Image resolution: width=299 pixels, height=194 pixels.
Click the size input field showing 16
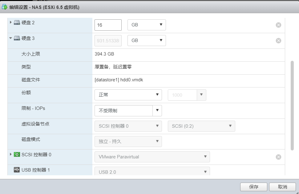coord(107,25)
